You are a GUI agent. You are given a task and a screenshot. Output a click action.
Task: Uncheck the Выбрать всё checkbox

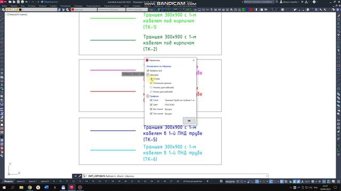[148, 71]
